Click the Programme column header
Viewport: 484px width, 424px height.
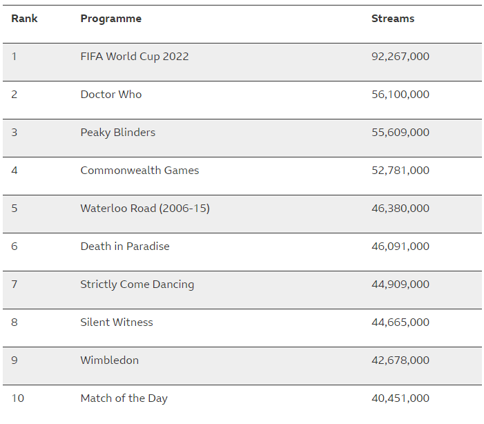point(110,19)
